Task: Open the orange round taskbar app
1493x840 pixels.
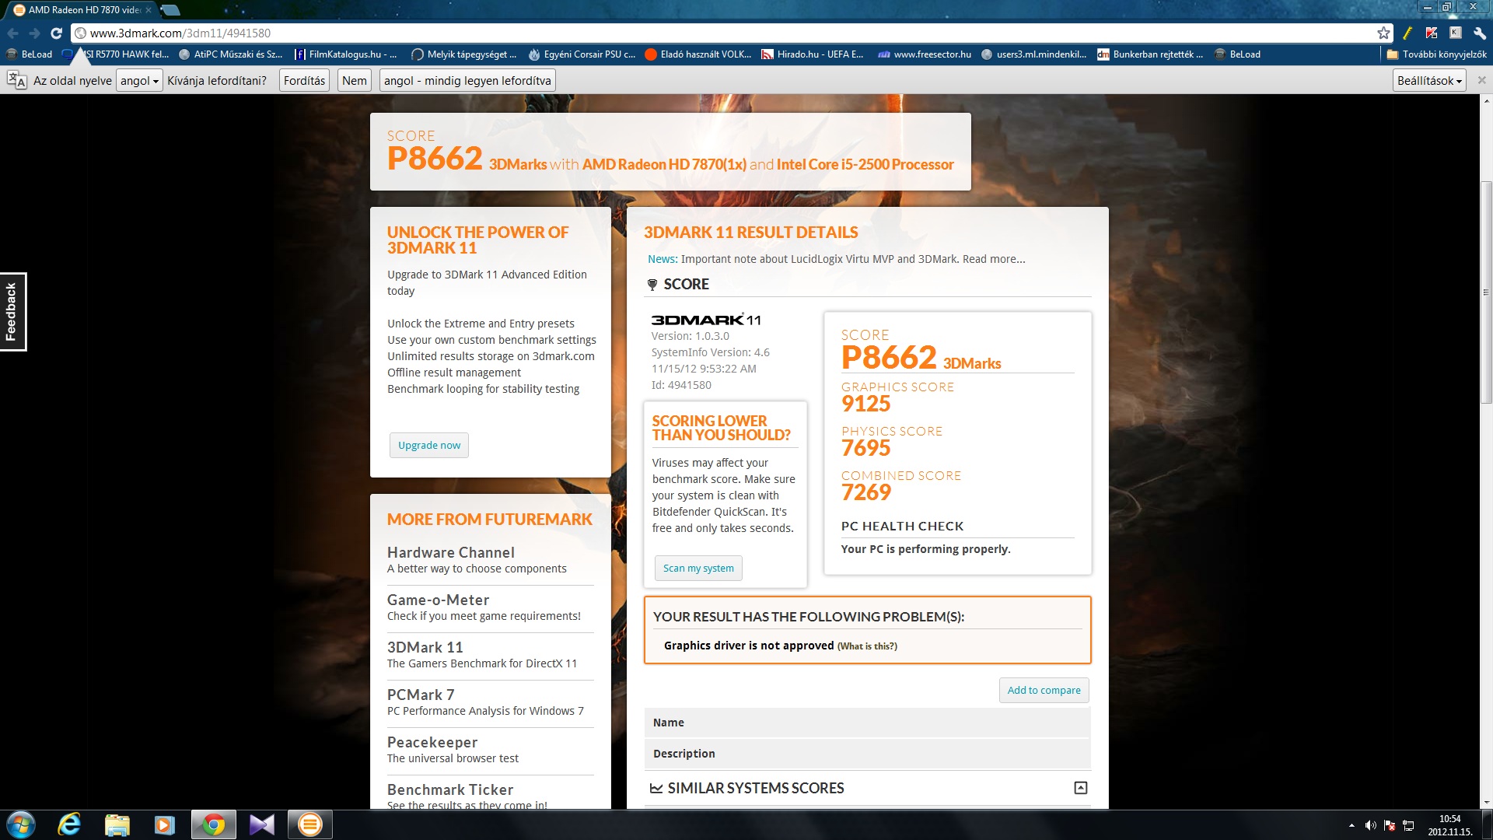Action: (310, 824)
